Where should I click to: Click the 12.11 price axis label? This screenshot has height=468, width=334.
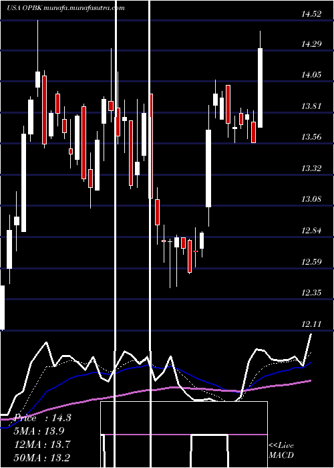pyautogui.click(x=311, y=324)
